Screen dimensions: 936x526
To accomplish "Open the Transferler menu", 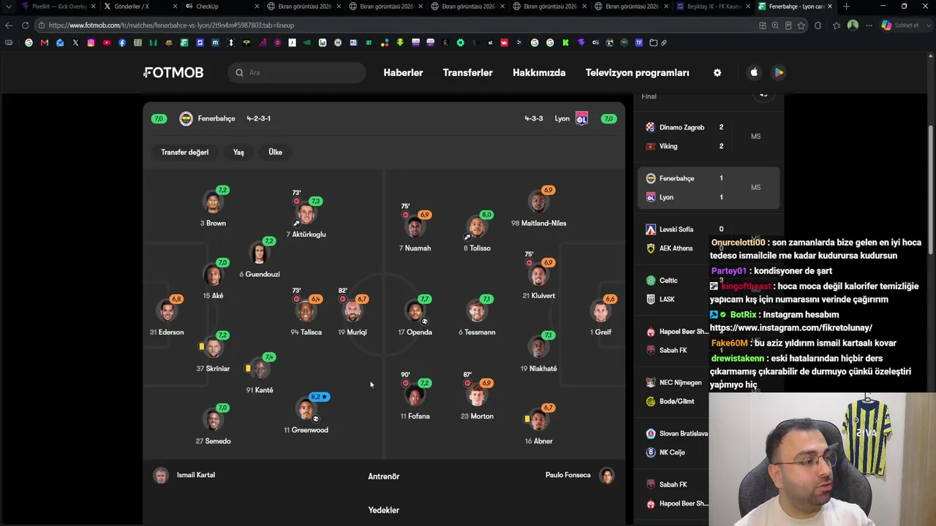I will click(468, 72).
